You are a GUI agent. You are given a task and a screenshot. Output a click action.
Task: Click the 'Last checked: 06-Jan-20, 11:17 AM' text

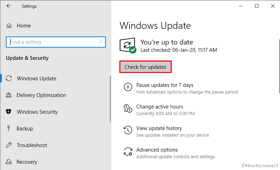click(x=179, y=50)
